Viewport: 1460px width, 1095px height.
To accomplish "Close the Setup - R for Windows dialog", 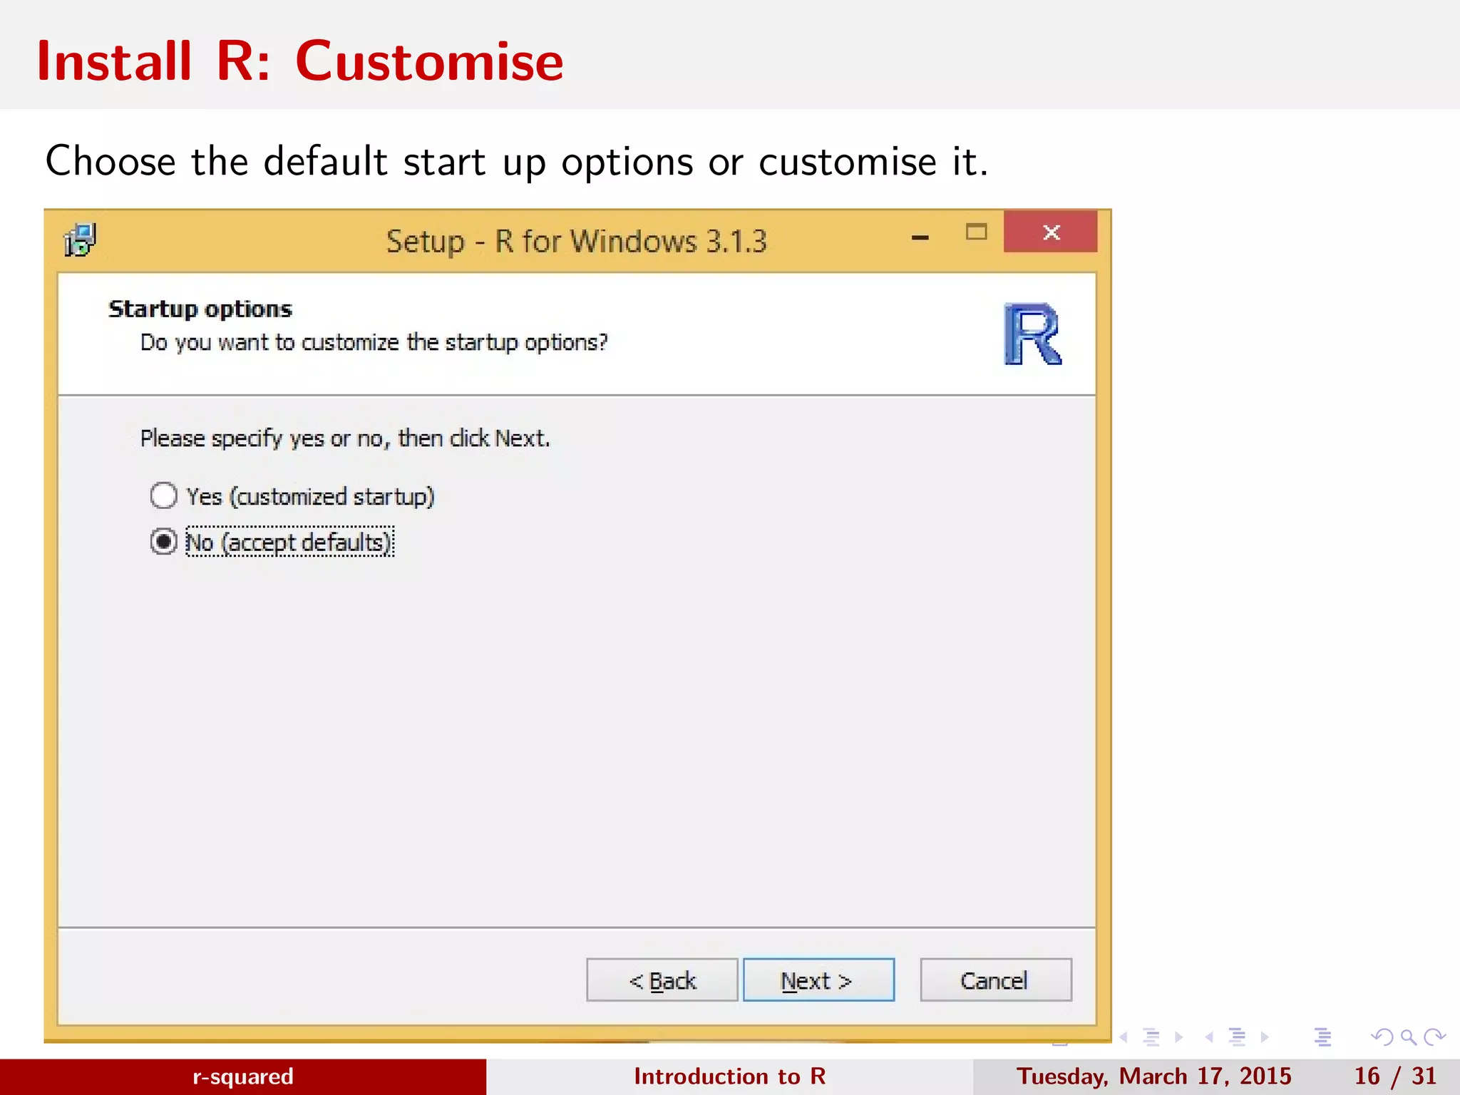I will tap(1051, 232).
